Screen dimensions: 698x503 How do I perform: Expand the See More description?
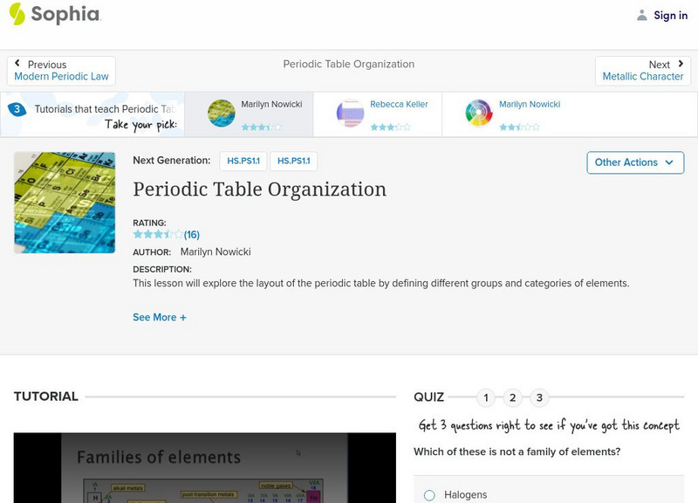point(160,317)
